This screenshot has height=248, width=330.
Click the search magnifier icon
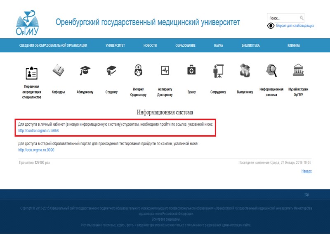point(302,18)
